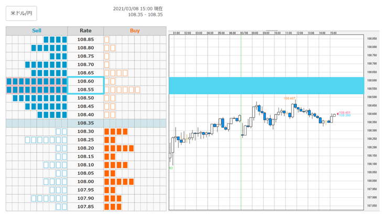386x215 pixels.
Task: Select the 108.00 rate cell
Action: [85, 182]
